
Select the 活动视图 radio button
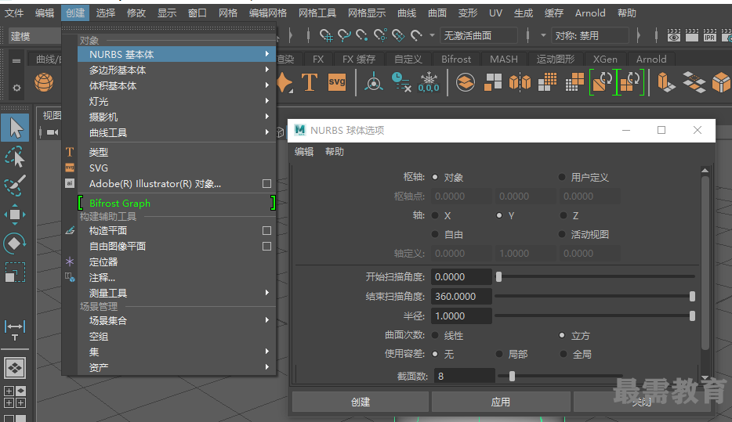pos(562,234)
